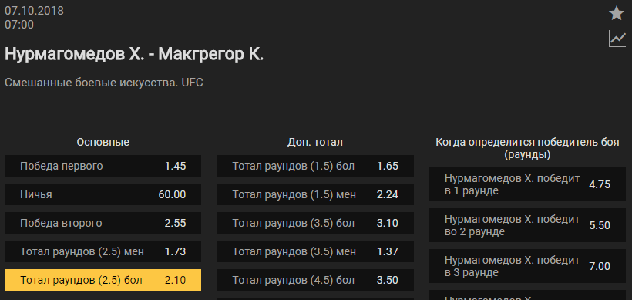632x300 pixels.
Task: Pick Тотал раундов (3.5) бол 3.10
Action: click(315, 223)
